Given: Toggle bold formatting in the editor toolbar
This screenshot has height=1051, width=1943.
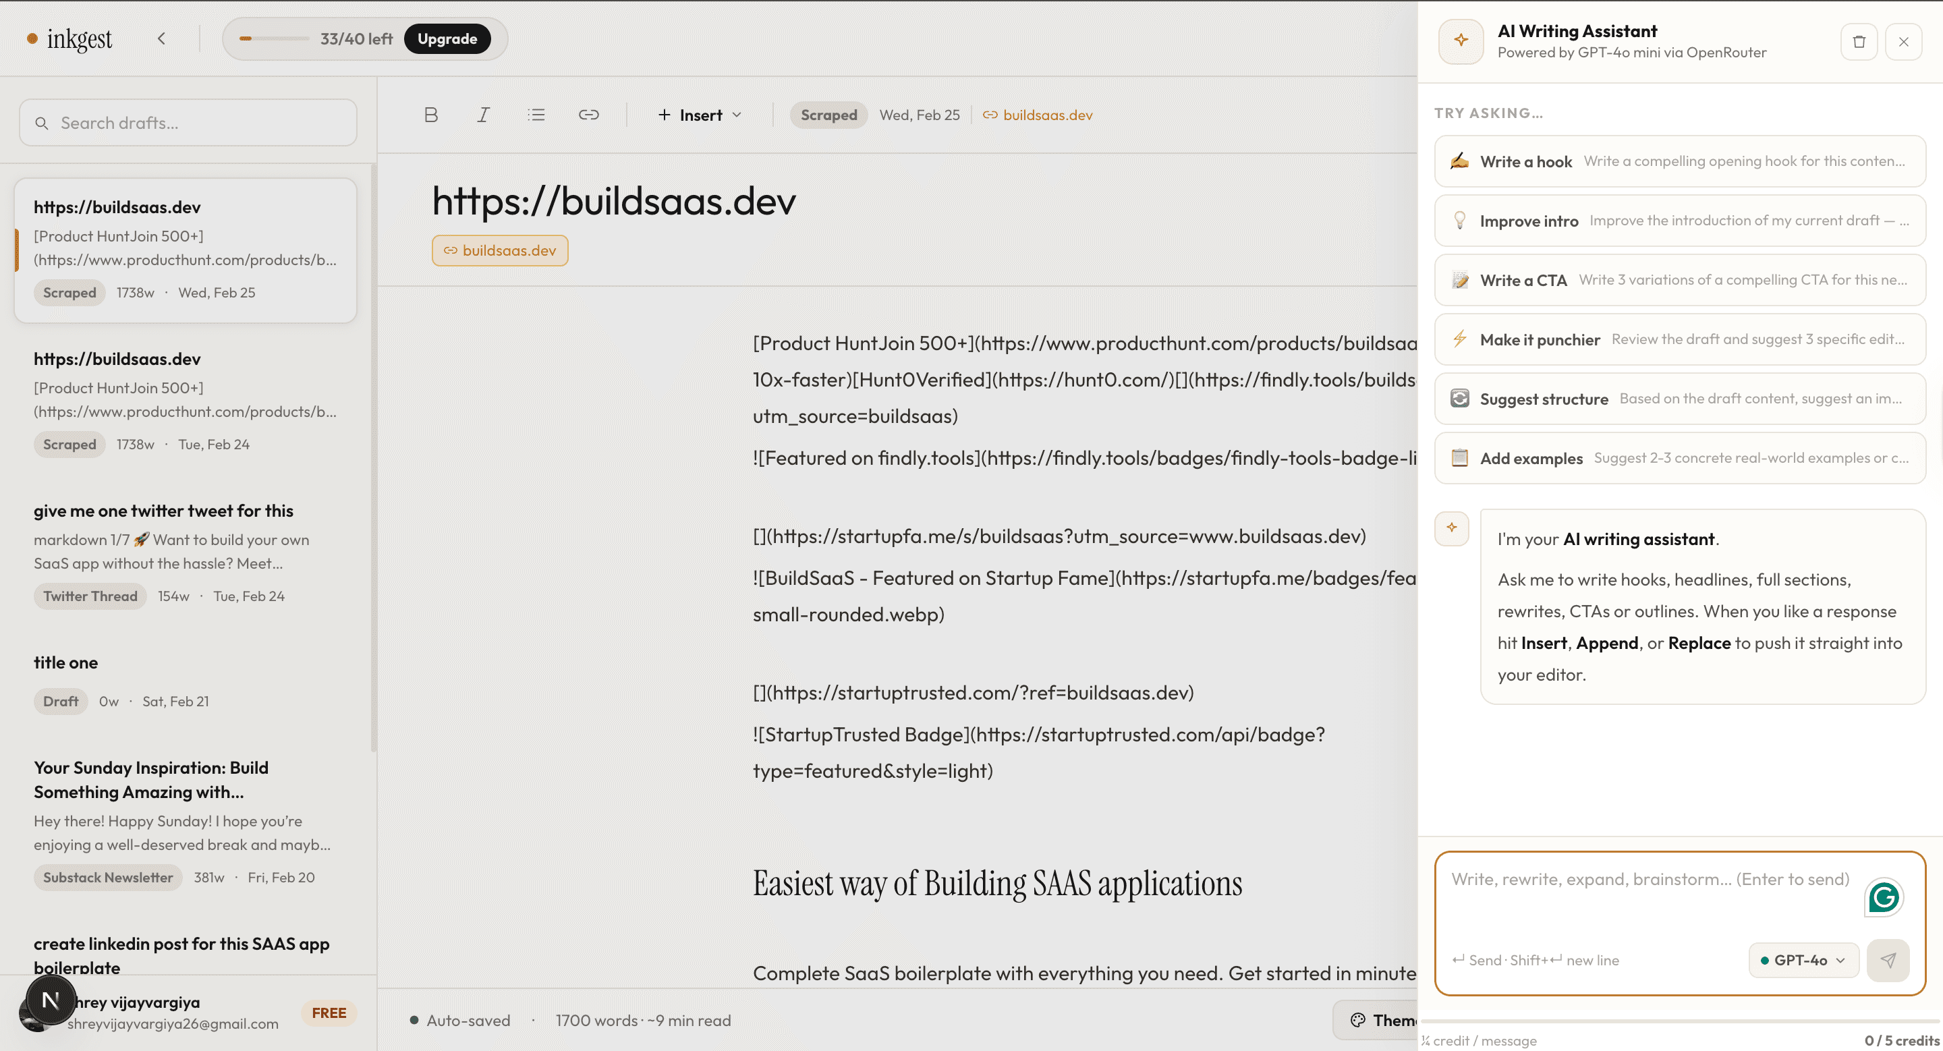Looking at the screenshot, I should 430,115.
